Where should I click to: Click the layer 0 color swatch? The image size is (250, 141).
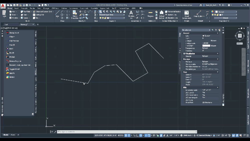point(108,18)
